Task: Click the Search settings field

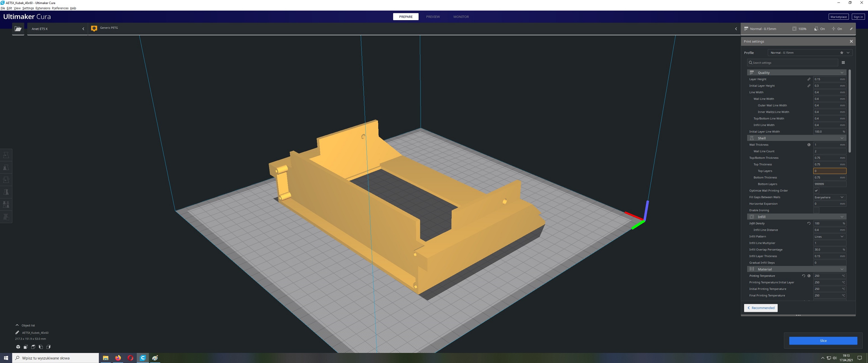Action: click(793, 63)
